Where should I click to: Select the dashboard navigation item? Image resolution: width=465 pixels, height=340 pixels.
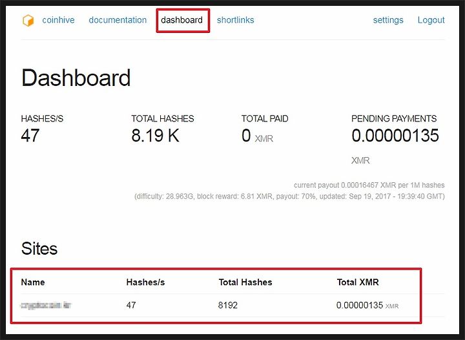(181, 20)
